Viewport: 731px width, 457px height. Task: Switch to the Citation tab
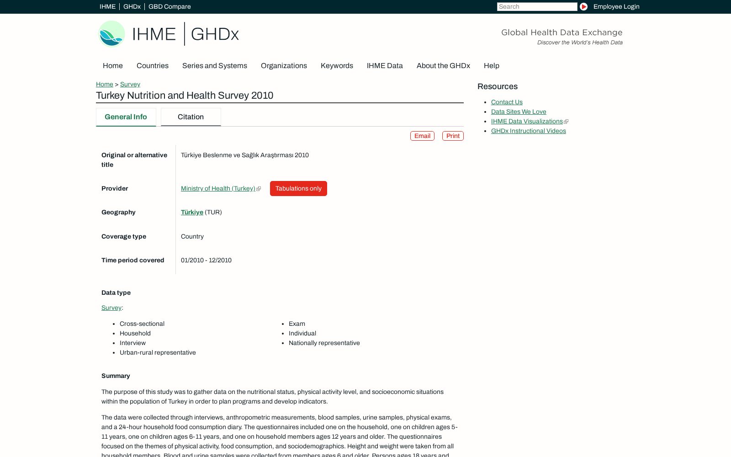pos(191,117)
